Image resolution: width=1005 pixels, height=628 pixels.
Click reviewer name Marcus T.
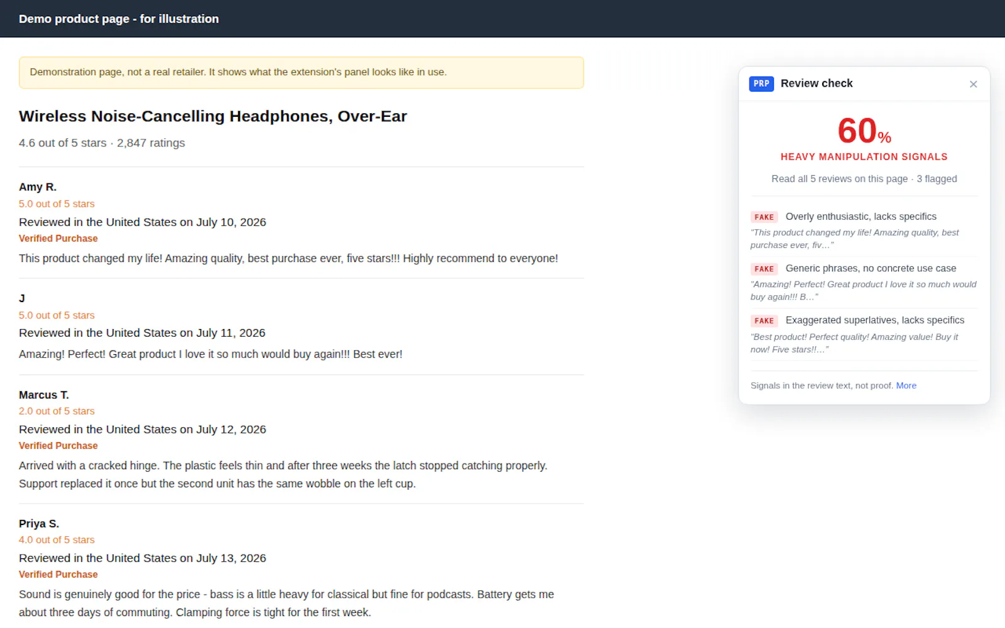tap(44, 395)
